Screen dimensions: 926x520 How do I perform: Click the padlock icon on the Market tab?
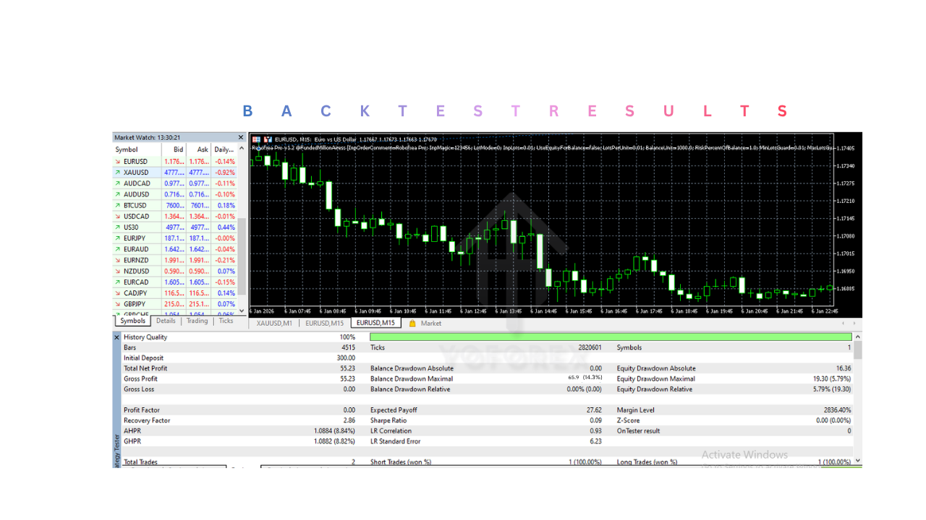pyautogui.click(x=412, y=323)
